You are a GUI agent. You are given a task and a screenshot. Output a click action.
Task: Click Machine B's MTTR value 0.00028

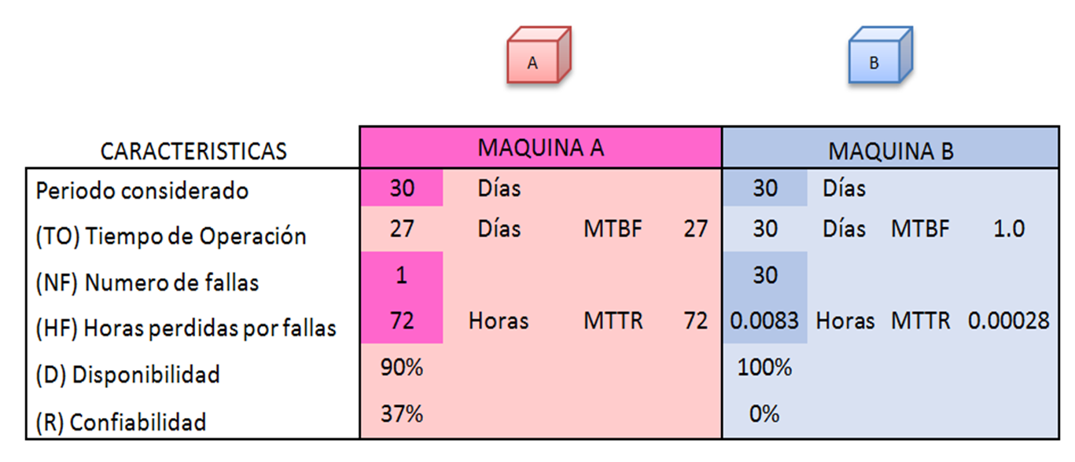1008,321
